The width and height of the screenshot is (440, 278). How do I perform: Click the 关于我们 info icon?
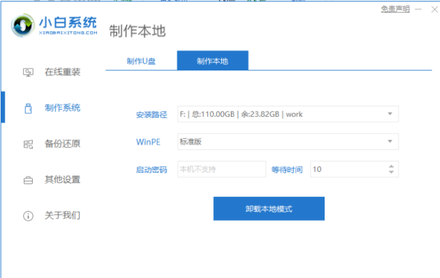pyautogui.click(x=28, y=215)
